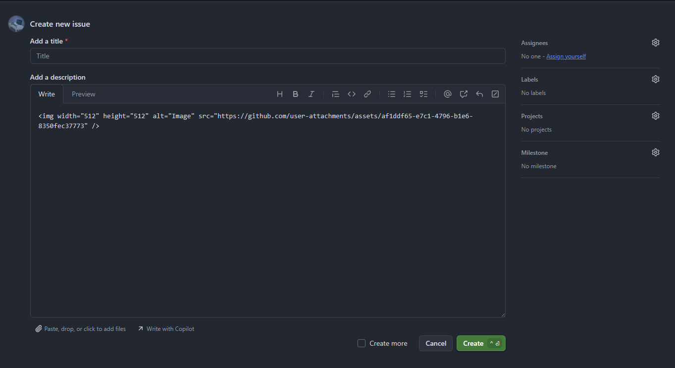Click into the issue Title field

pos(267,56)
